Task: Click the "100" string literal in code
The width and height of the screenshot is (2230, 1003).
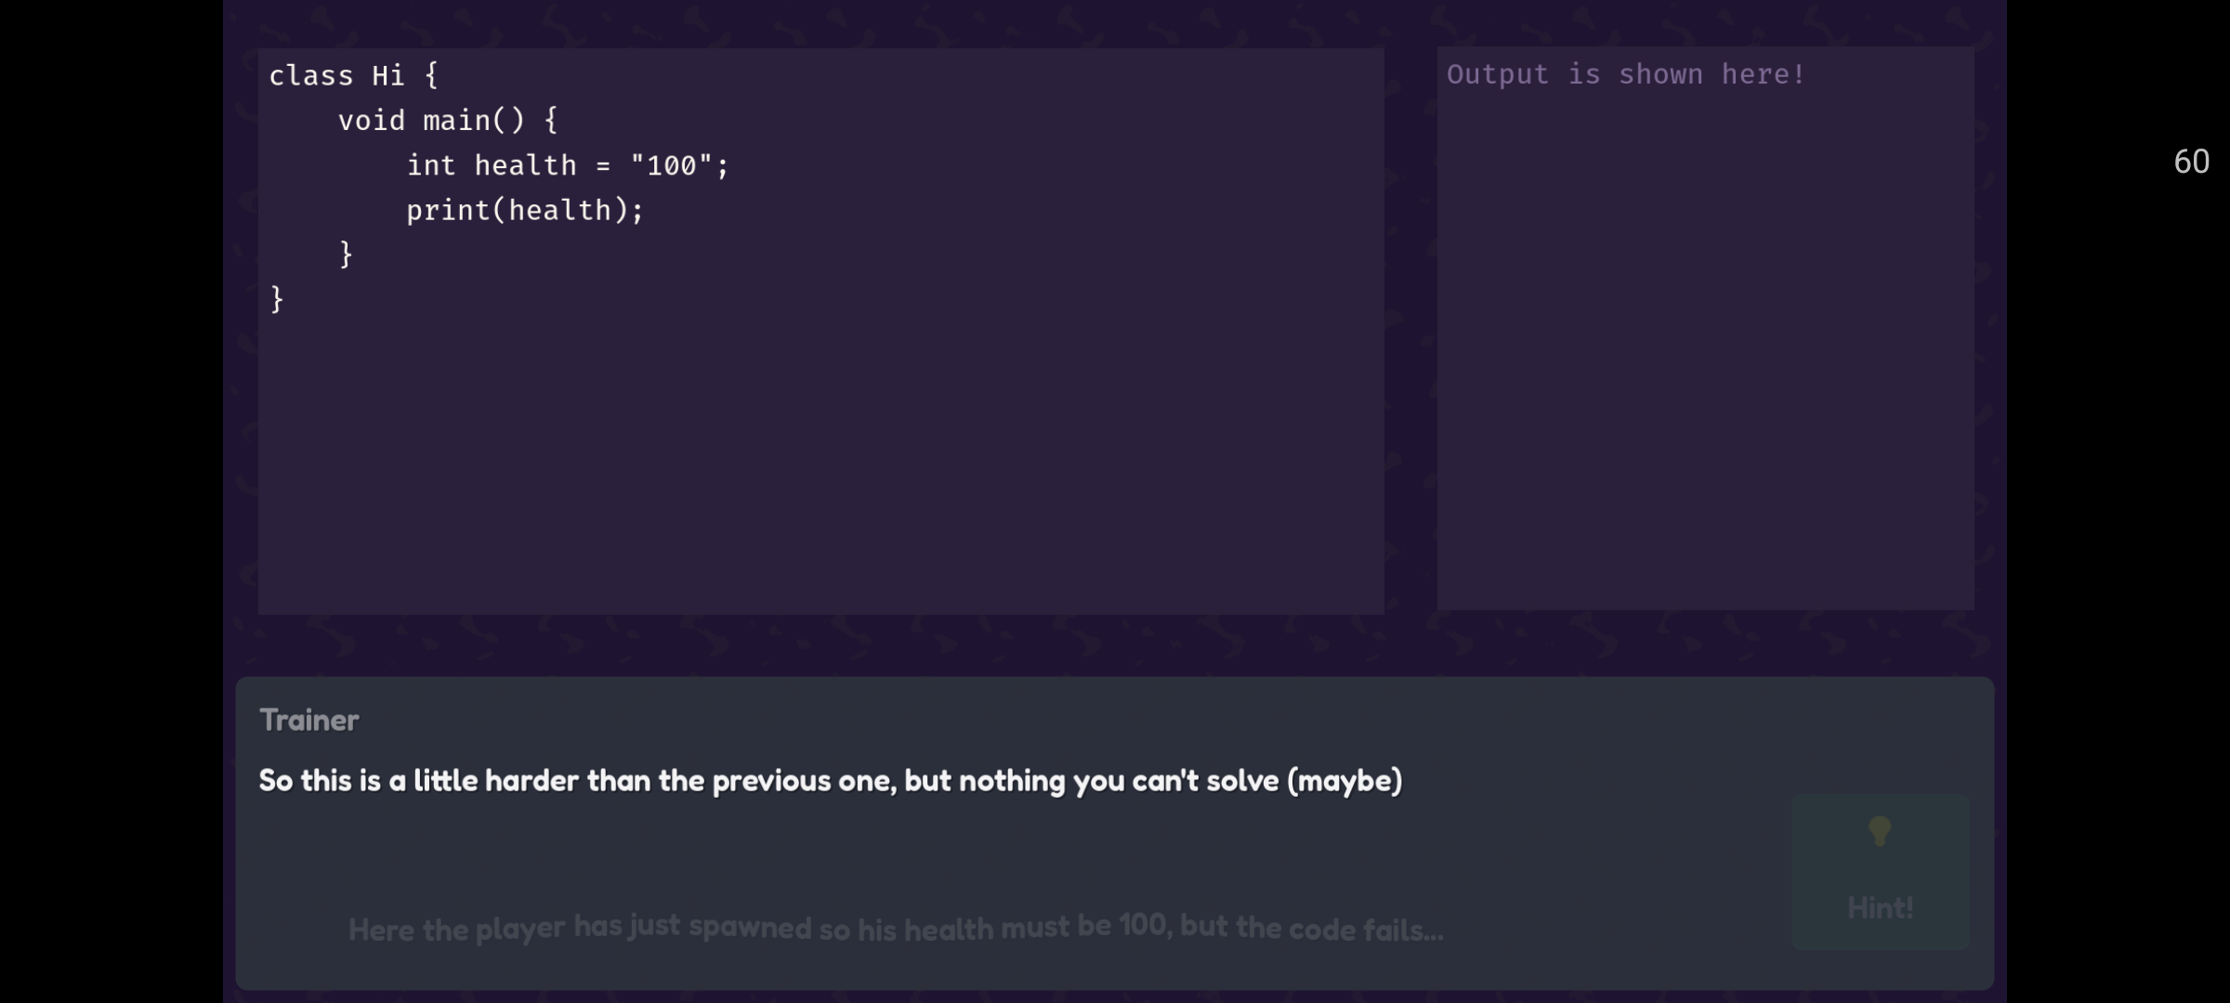Action: pos(671,165)
